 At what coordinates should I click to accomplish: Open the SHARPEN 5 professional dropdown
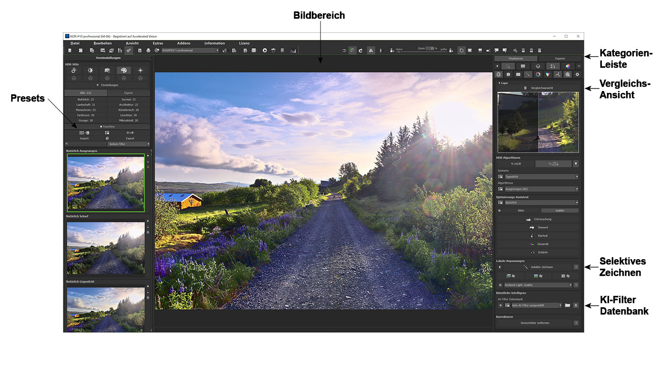pos(190,50)
